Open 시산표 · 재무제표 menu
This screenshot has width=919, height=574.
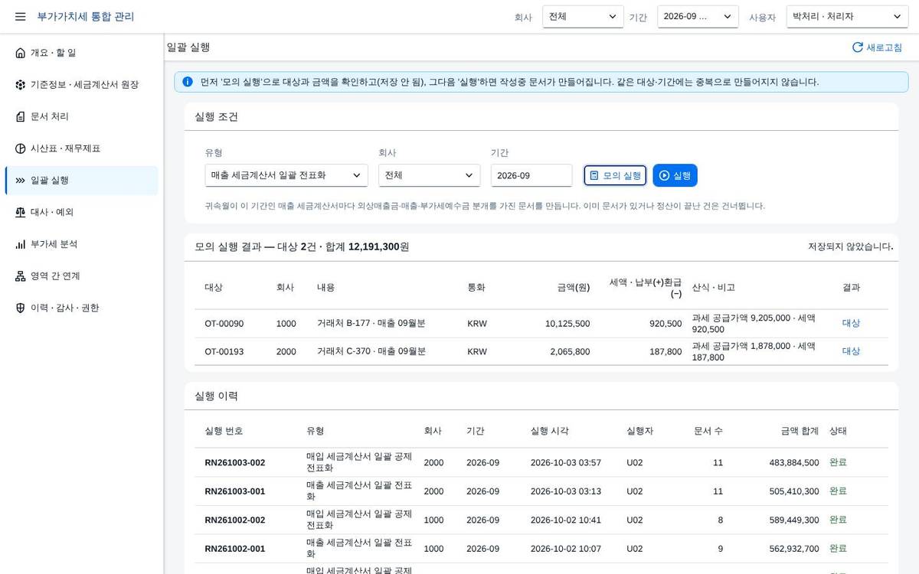pos(81,148)
